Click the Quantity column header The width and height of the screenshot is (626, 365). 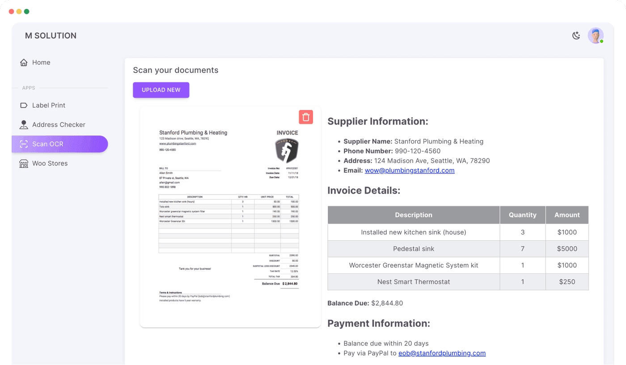[523, 215]
